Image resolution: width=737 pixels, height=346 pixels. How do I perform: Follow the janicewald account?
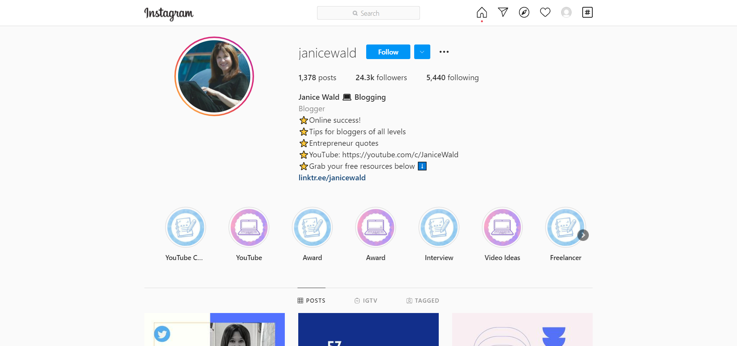(388, 52)
